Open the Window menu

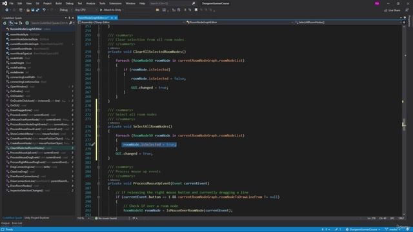pyautogui.click(x=130, y=3)
